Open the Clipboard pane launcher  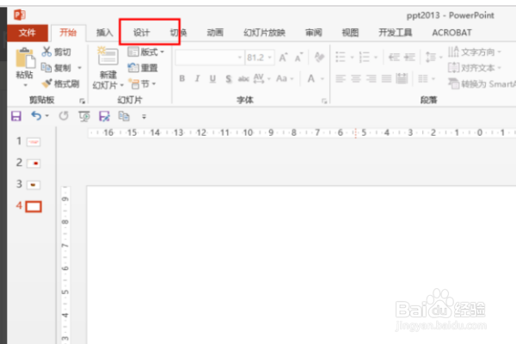point(82,101)
